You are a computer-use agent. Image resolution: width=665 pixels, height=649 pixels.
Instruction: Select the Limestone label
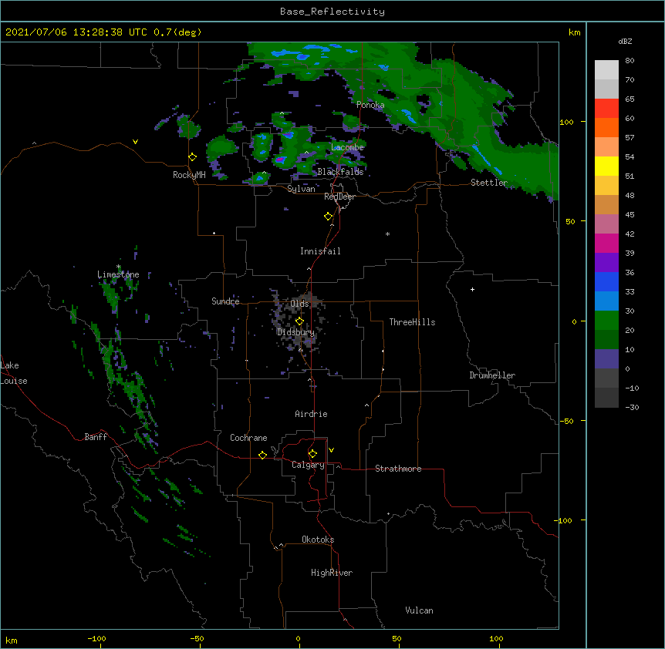pos(118,274)
